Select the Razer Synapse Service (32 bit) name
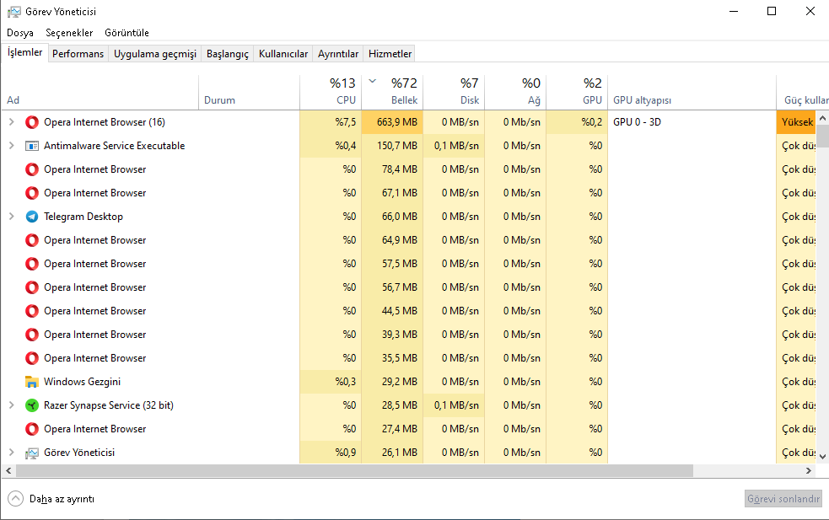Viewport: 829px width, 520px height. [109, 405]
